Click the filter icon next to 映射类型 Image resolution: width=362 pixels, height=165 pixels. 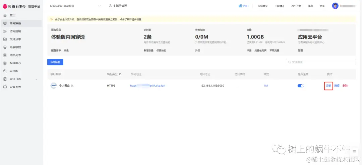click(120, 74)
